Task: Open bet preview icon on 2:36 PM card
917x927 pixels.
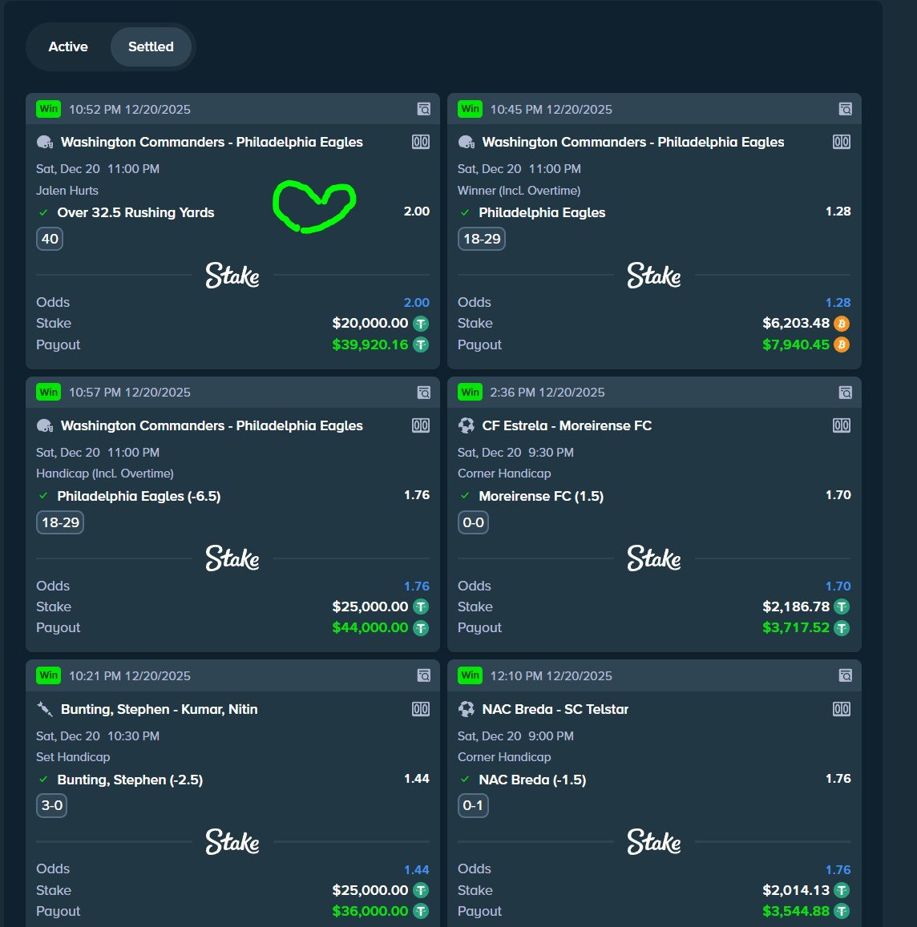Action: pos(846,393)
